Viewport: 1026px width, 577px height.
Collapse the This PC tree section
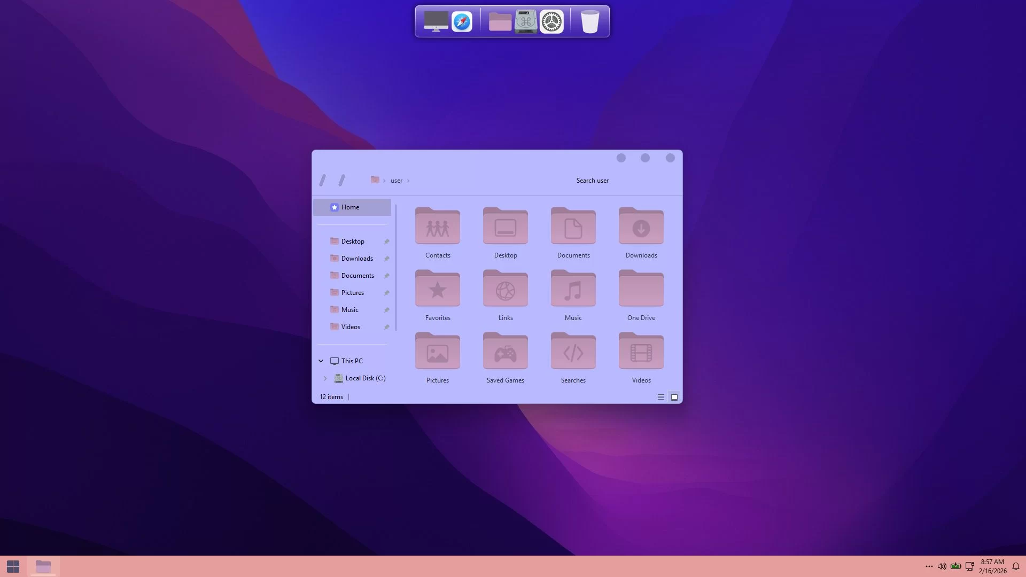tap(321, 361)
